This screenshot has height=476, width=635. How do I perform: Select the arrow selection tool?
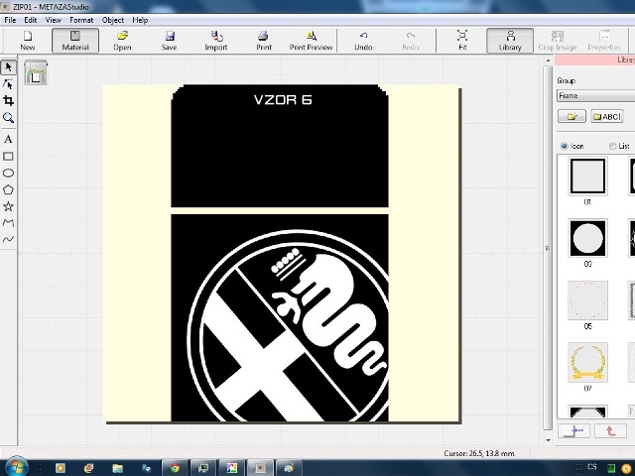click(x=8, y=67)
